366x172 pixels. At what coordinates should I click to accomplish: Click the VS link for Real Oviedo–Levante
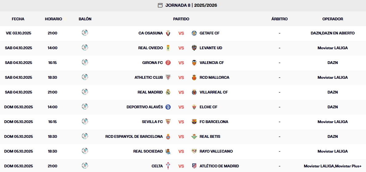point(181,48)
